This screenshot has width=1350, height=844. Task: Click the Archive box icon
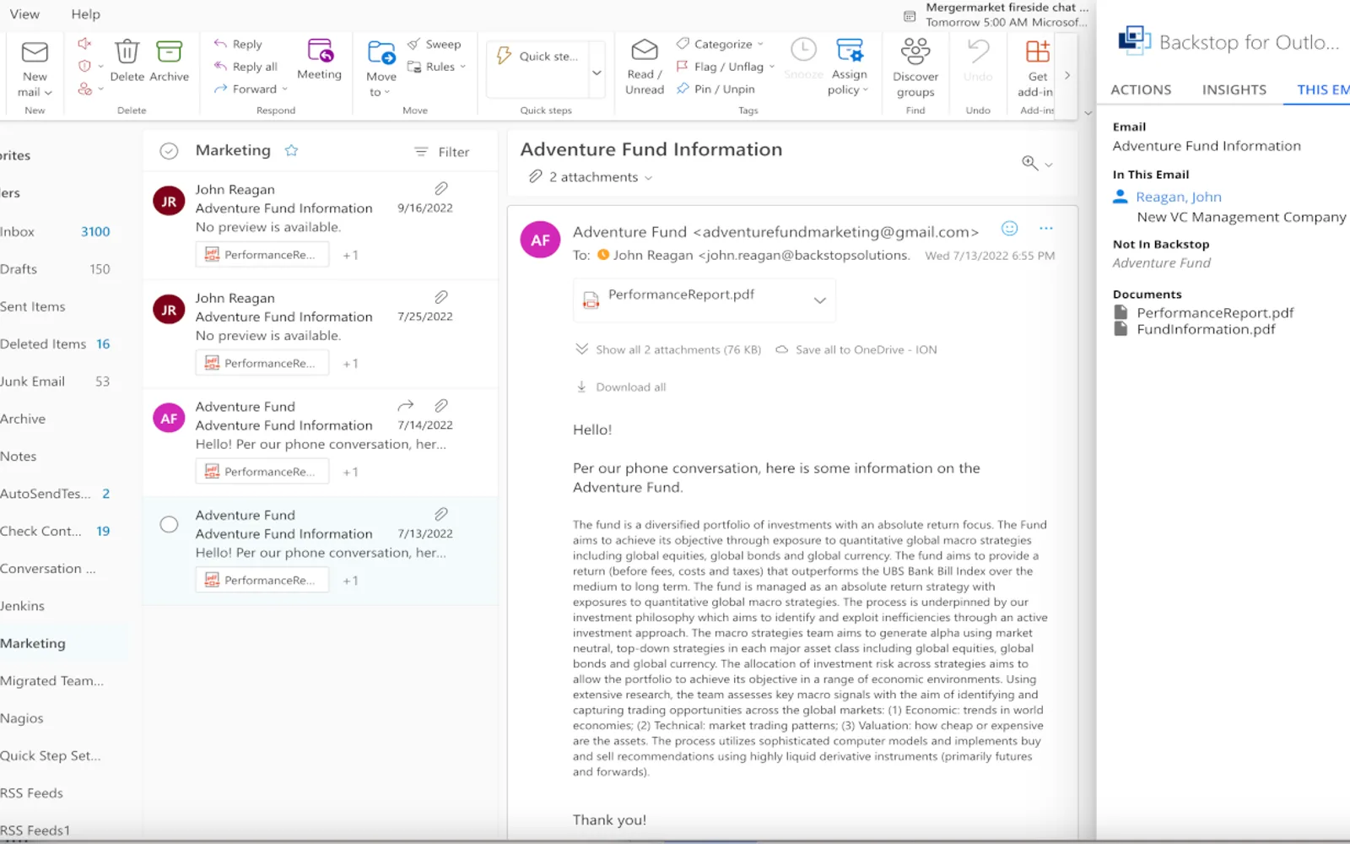coord(169,51)
